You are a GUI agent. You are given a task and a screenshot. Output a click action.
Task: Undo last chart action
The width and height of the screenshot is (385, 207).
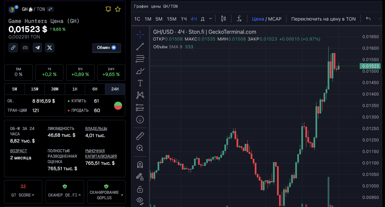[x=368, y=19]
